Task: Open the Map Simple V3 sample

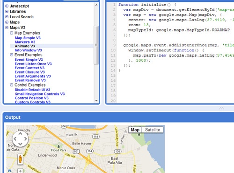Action: (x=28, y=38)
